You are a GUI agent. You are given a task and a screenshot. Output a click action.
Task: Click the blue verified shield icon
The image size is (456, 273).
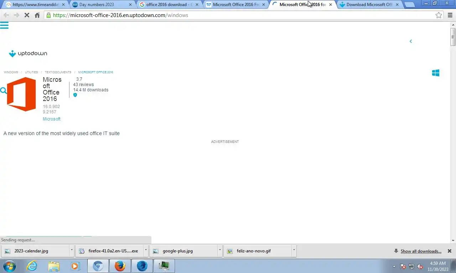pos(75,95)
